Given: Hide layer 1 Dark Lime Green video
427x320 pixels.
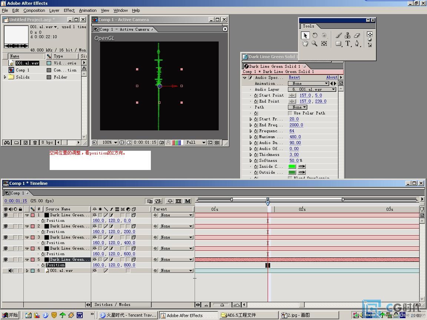Looking at the screenshot, I should pos(6,215).
